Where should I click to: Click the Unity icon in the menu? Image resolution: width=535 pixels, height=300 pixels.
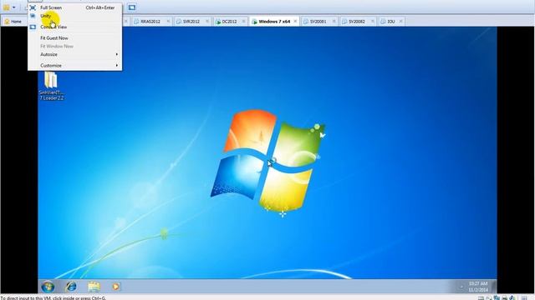pos(33,16)
